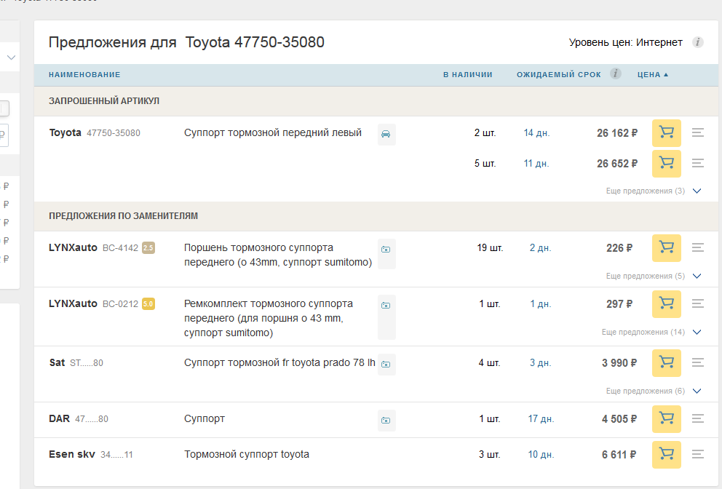Open the details menu for LYNXauto BC-4142

point(697,247)
